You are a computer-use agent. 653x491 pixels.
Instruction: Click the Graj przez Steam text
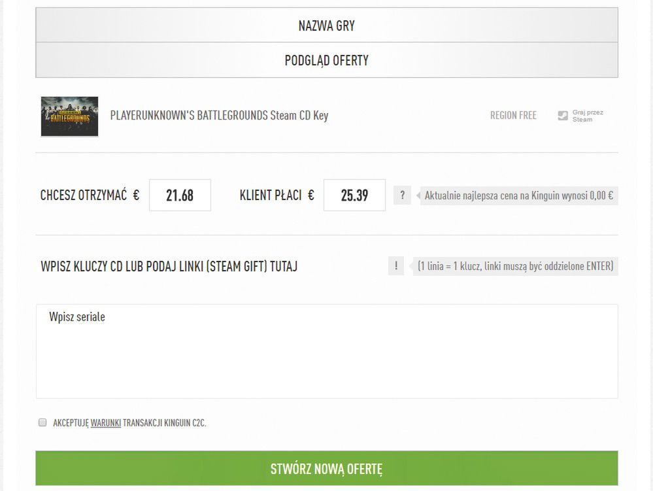pyautogui.click(x=588, y=116)
